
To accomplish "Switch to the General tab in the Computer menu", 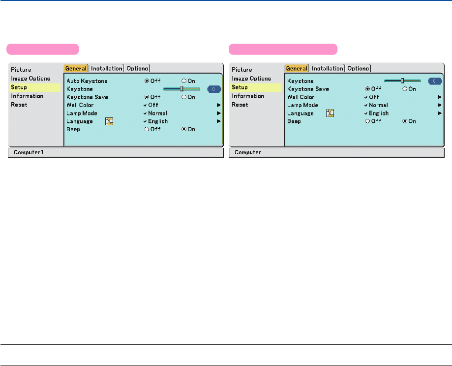I will tap(297, 68).
